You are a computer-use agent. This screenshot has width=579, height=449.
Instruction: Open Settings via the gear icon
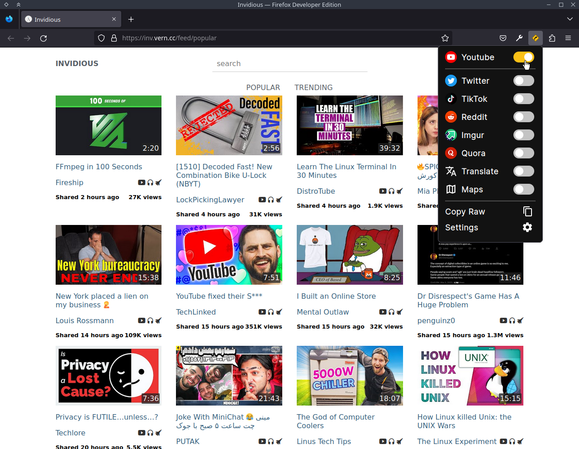tap(527, 227)
